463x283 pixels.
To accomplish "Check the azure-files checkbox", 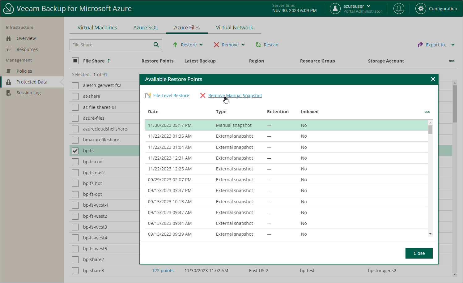I will click(75, 118).
